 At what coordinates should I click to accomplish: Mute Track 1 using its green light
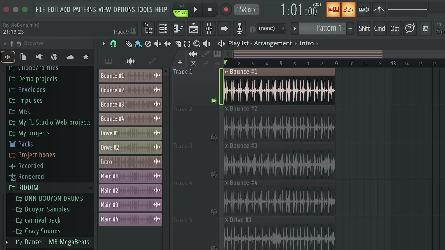click(214, 101)
